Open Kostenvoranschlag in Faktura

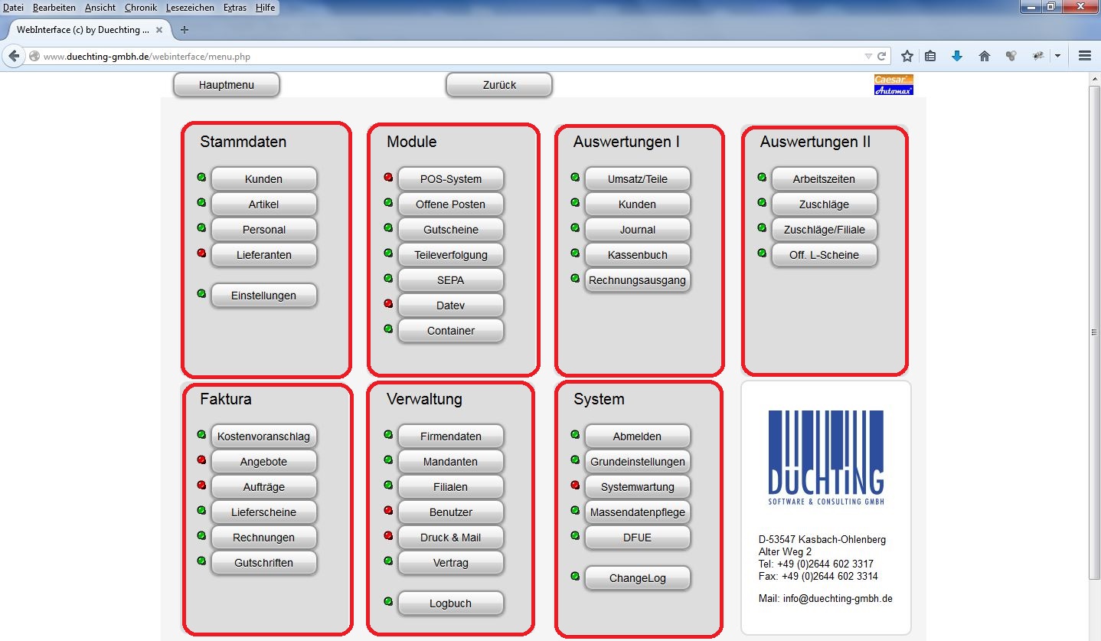[264, 437]
